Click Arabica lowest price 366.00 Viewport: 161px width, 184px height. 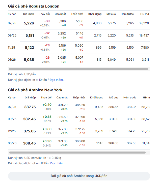point(80,141)
